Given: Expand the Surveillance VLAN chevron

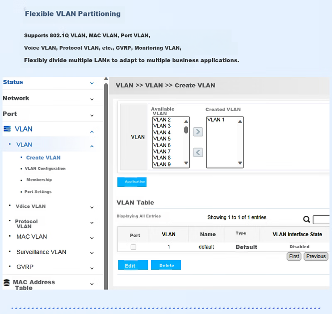Looking at the screenshot, I should point(92,253).
